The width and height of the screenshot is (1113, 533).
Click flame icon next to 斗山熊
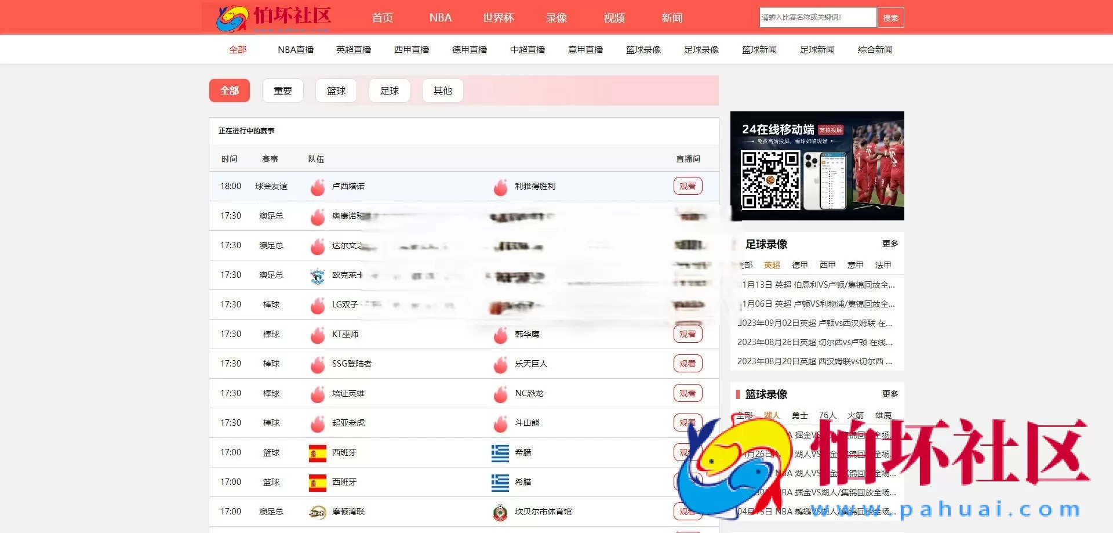500,423
